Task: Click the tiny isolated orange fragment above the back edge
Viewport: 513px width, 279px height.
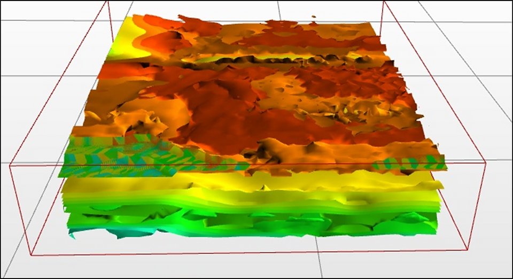Action: point(314,16)
